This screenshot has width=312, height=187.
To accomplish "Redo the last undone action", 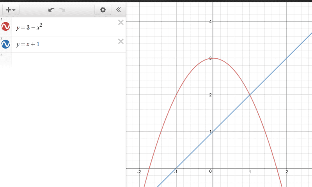I will pyautogui.click(x=62, y=10).
